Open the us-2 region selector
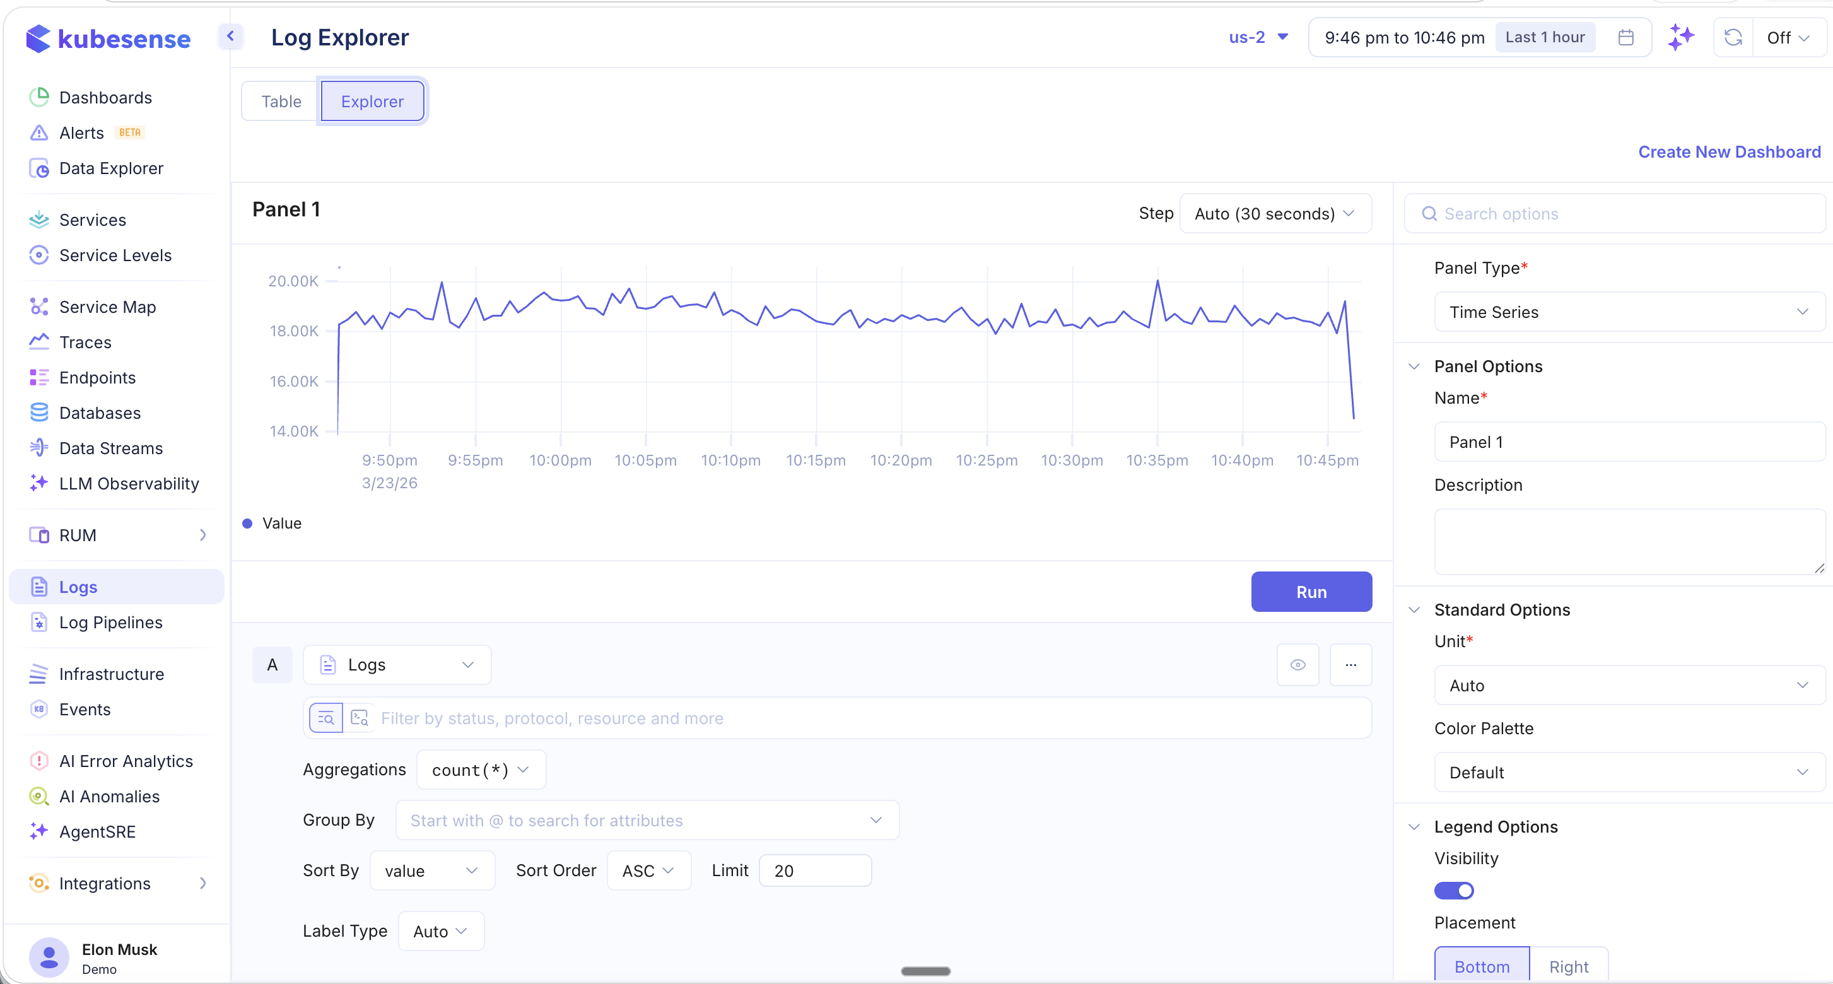Image resolution: width=1833 pixels, height=984 pixels. [x=1258, y=37]
